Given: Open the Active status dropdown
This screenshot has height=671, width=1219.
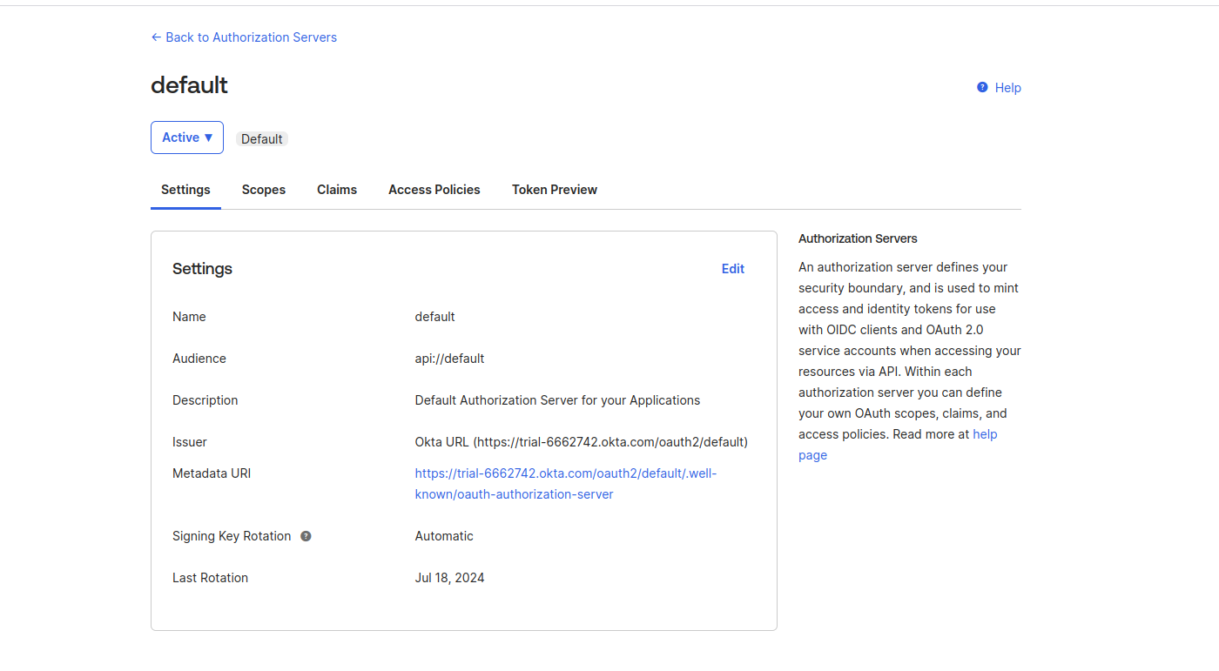Looking at the screenshot, I should (187, 138).
